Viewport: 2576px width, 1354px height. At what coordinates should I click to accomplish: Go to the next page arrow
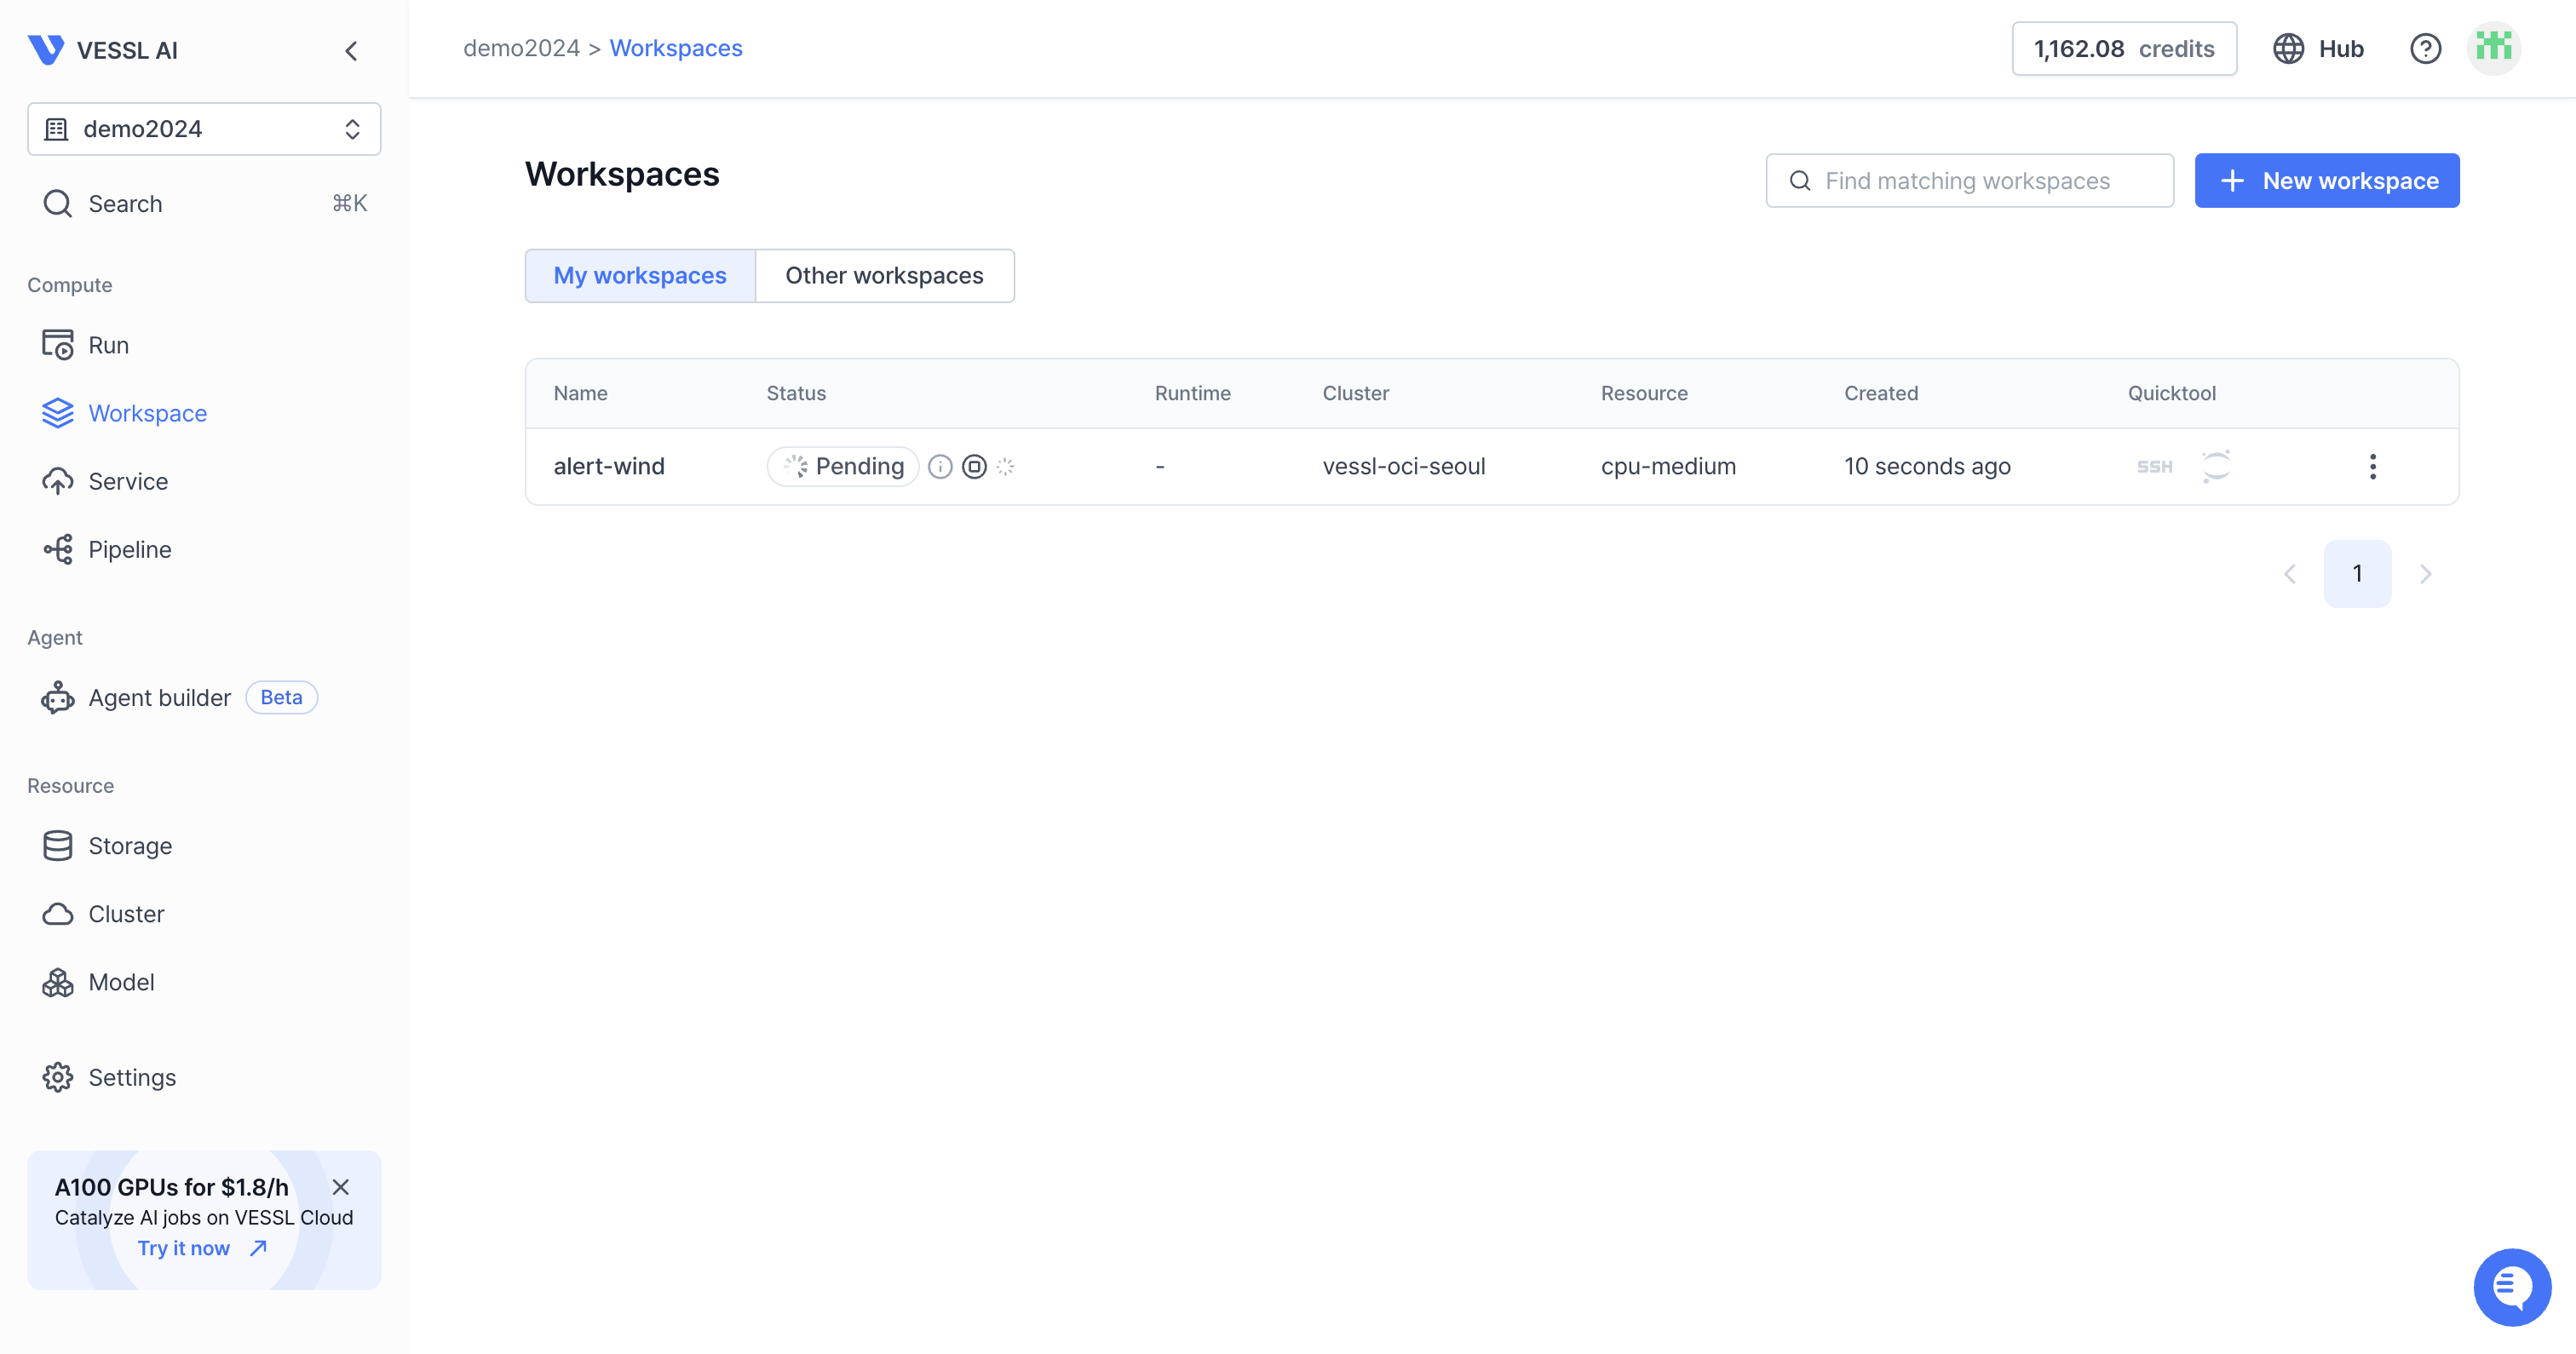2425,573
